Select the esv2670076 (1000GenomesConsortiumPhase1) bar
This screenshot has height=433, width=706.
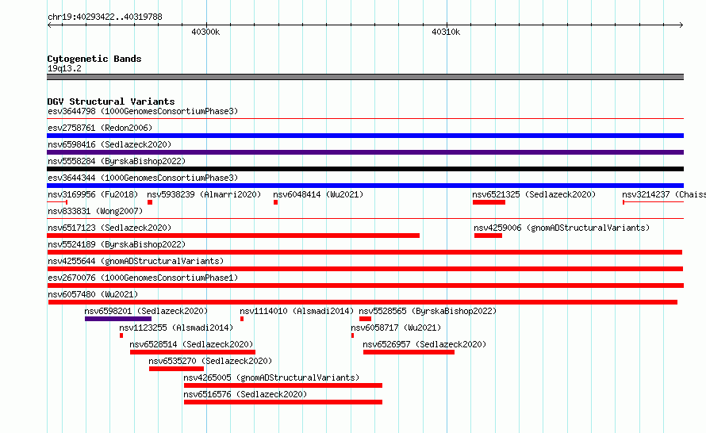pyautogui.click(x=365, y=285)
